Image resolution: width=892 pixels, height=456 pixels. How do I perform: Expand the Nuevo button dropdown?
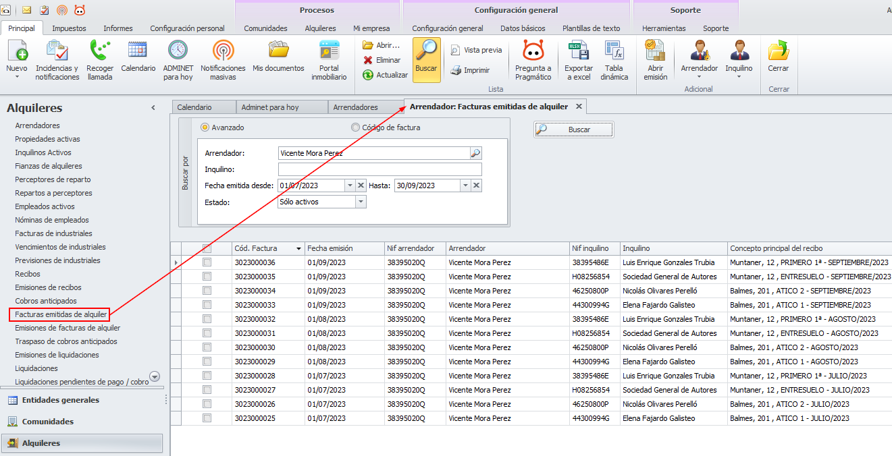coord(16,77)
